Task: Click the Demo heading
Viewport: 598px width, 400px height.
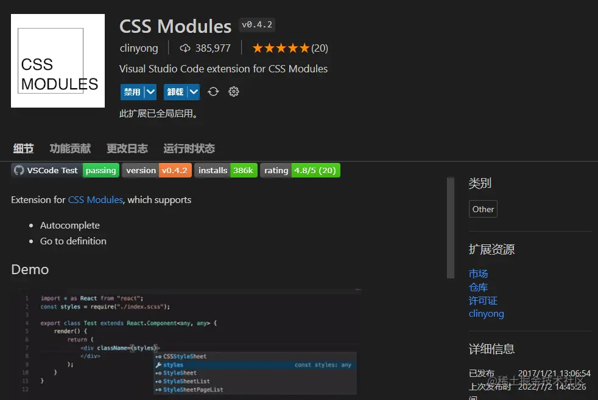Action: (30, 269)
